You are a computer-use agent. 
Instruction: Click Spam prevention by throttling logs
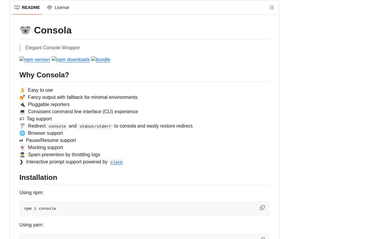point(64,154)
